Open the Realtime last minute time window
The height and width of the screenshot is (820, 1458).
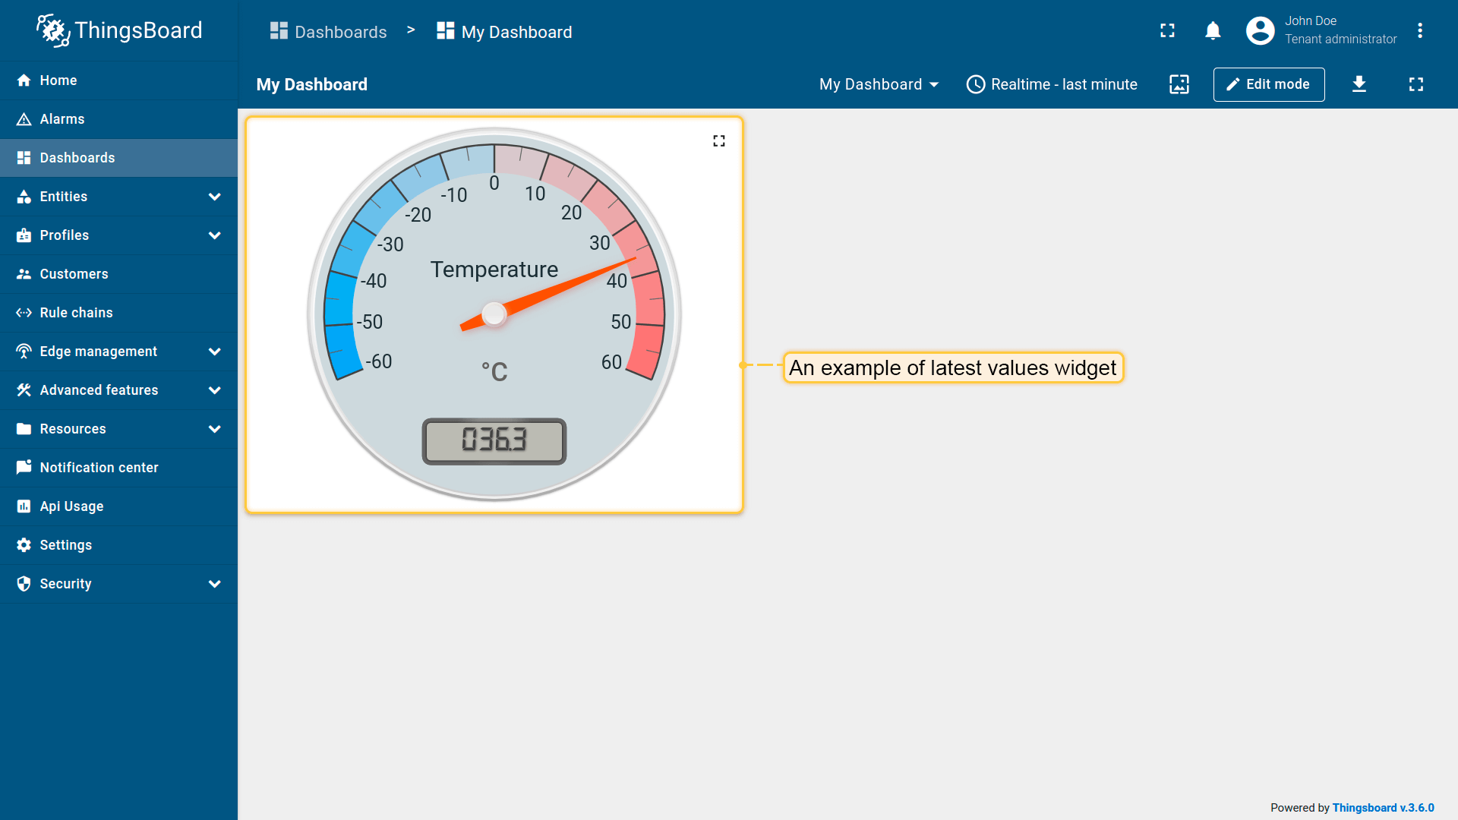(x=1052, y=84)
